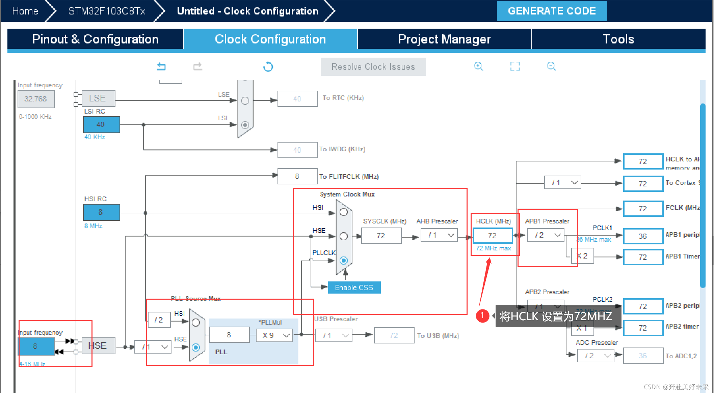
Task: Click Untitled - Clock Configuration breadcrumb
Action: tap(247, 11)
